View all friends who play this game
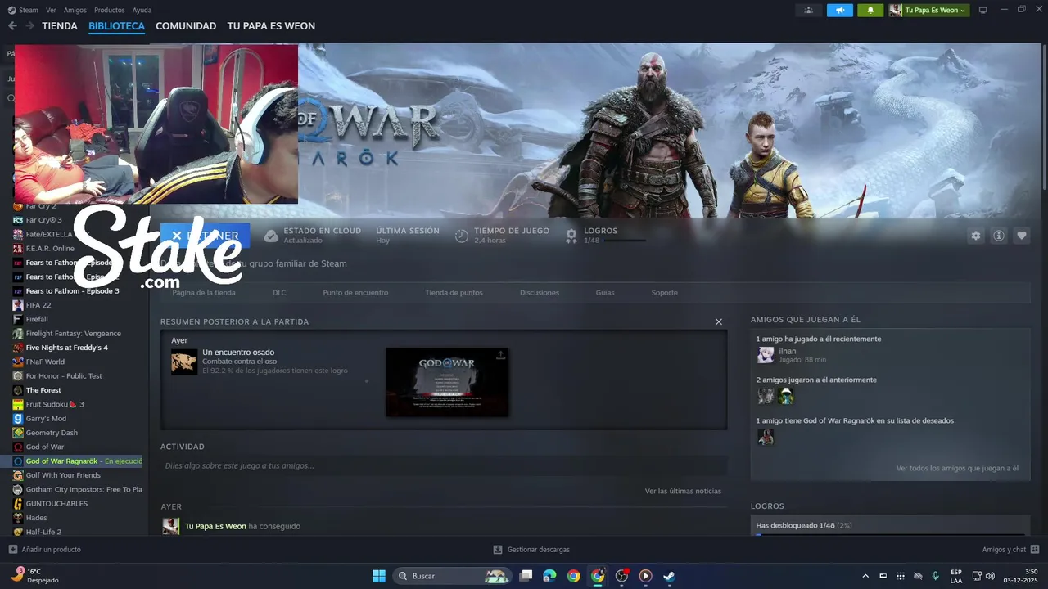 tap(957, 468)
